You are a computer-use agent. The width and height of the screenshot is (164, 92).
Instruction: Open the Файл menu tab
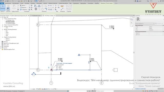[x=2, y=3]
